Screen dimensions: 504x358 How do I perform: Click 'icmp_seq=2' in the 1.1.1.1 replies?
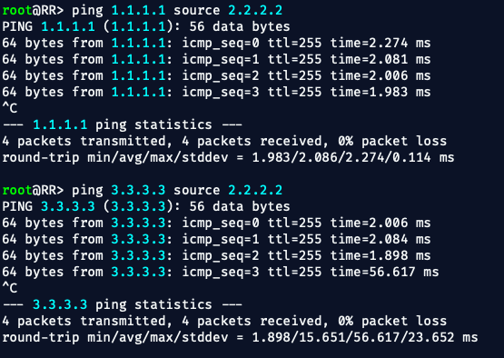221,76
